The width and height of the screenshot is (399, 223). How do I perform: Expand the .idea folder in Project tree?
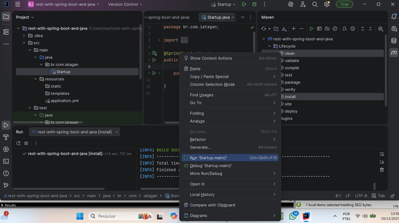pyautogui.click(x=24, y=36)
